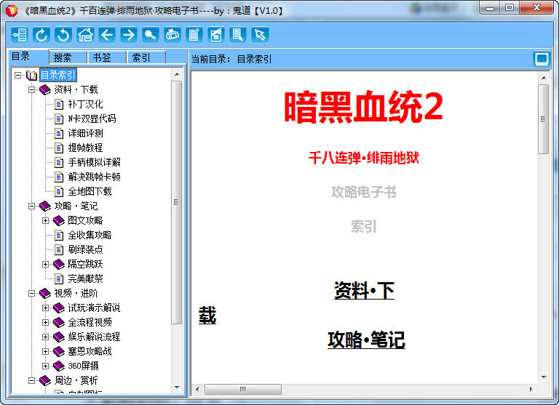Select 手柄模拟详解 in the tree
The image size is (559, 405).
(94, 162)
